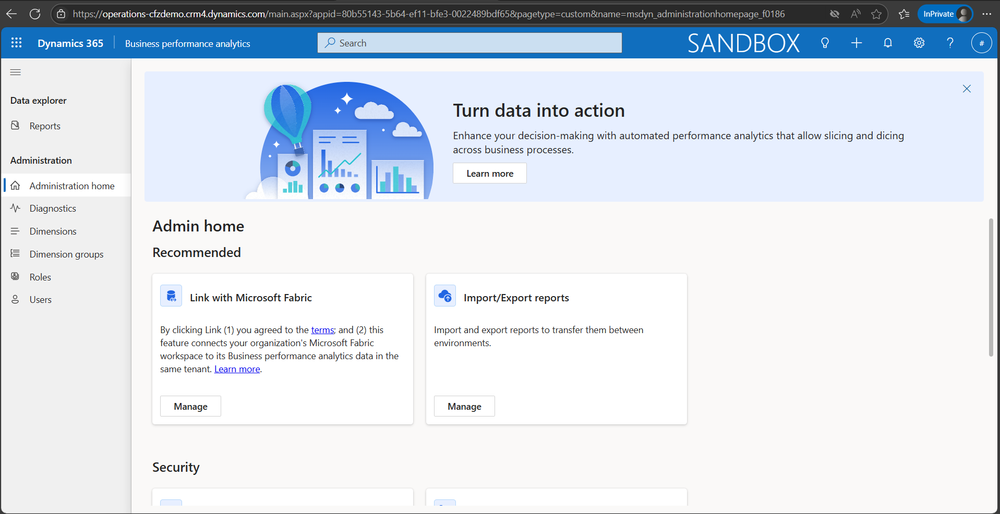Image resolution: width=1000 pixels, height=514 pixels.
Task: Click the Learn more banner button
Action: [x=489, y=174]
